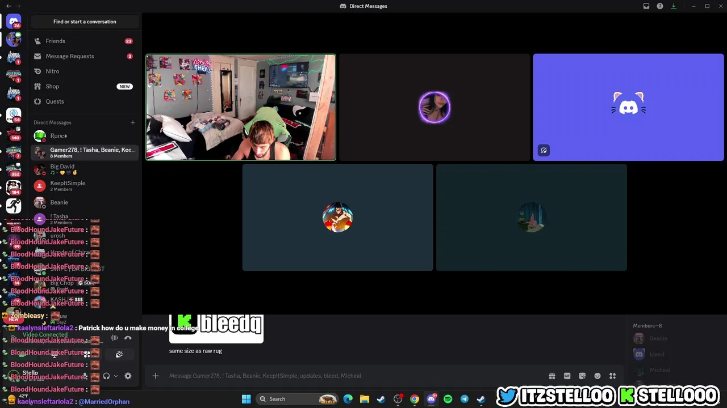Viewport: 727px width, 408px height.
Task: Go forward using the forward arrow
Action: coord(18,6)
